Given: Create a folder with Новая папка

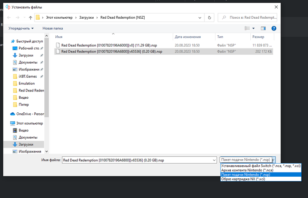Looking at the screenshot, I should pyautogui.click(x=53, y=29).
